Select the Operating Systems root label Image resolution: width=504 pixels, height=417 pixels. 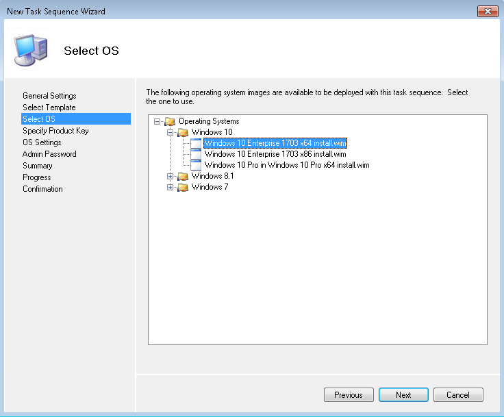tap(209, 121)
